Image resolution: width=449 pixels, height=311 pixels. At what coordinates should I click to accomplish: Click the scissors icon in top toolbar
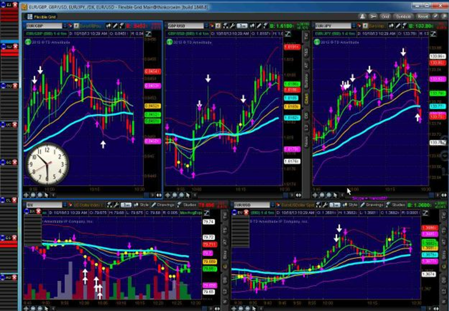(x=373, y=16)
